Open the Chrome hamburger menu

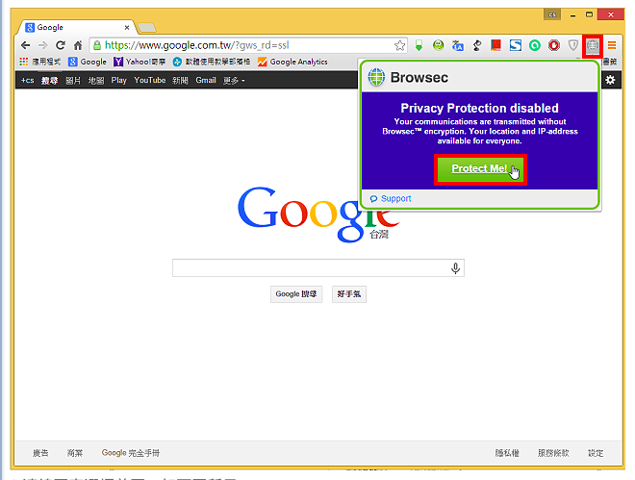pyautogui.click(x=612, y=45)
